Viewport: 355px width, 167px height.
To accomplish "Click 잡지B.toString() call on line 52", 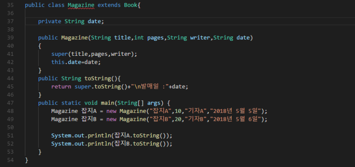I will (141, 144).
